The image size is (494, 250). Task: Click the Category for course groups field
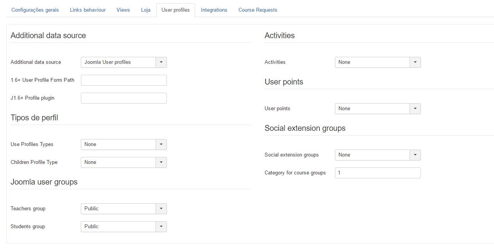click(378, 173)
